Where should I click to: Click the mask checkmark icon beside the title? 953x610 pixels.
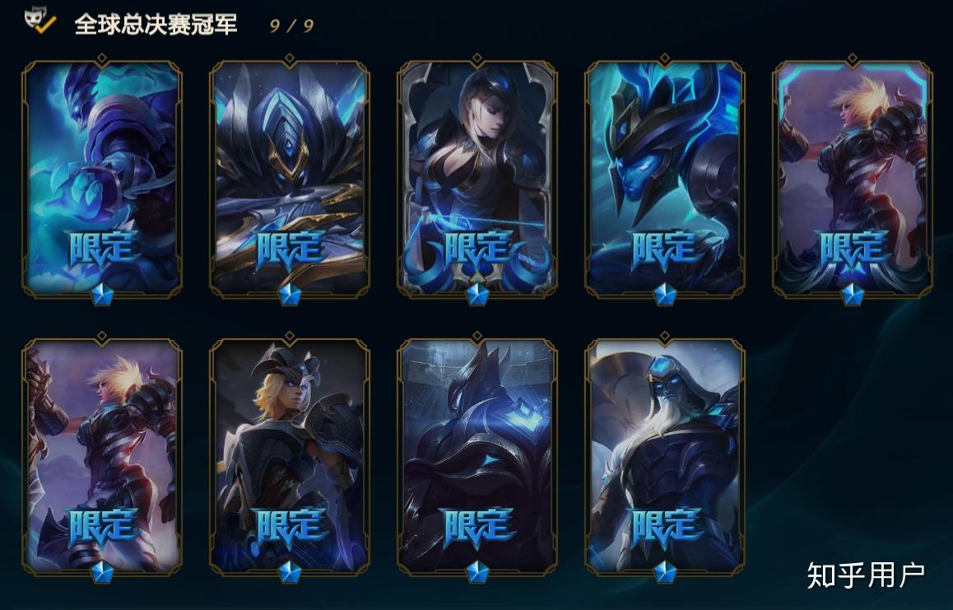[40, 21]
